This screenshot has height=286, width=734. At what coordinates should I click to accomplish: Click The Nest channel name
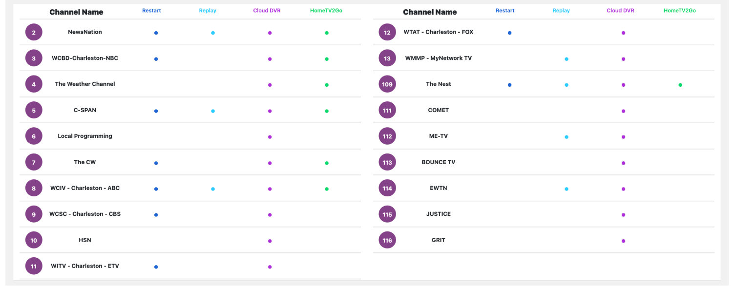[439, 84]
